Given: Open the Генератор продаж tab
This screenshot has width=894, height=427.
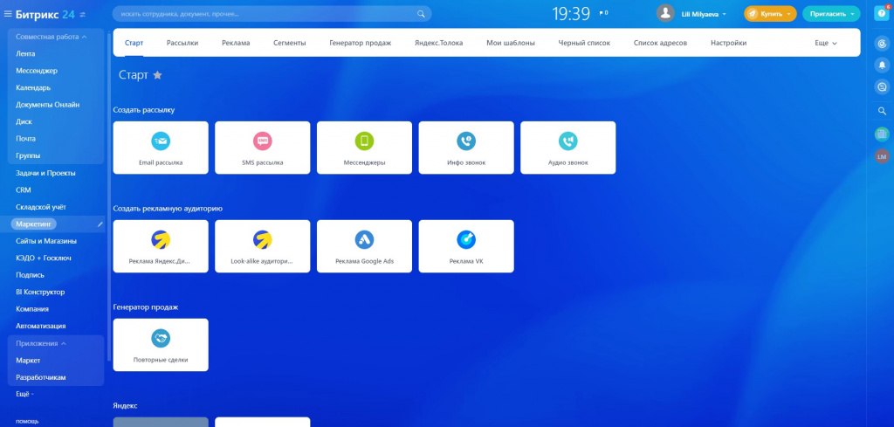Looking at the screenshot, I should coord(361,43).
